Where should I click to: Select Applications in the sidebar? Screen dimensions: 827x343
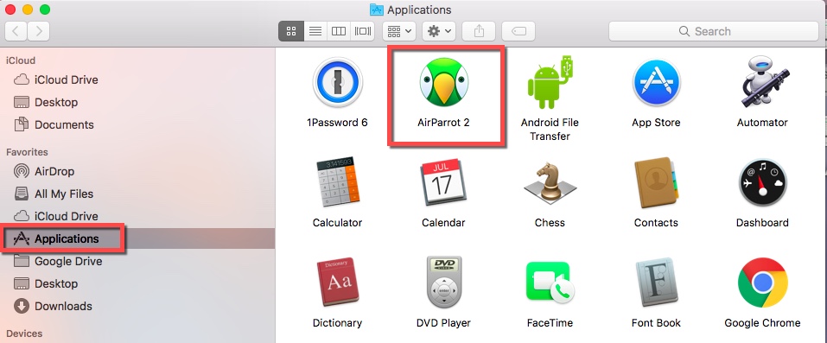click(x=137, y=238)
